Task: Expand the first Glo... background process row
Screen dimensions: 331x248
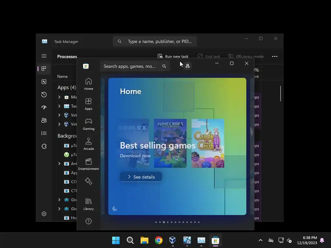Action: click(59, 200)
